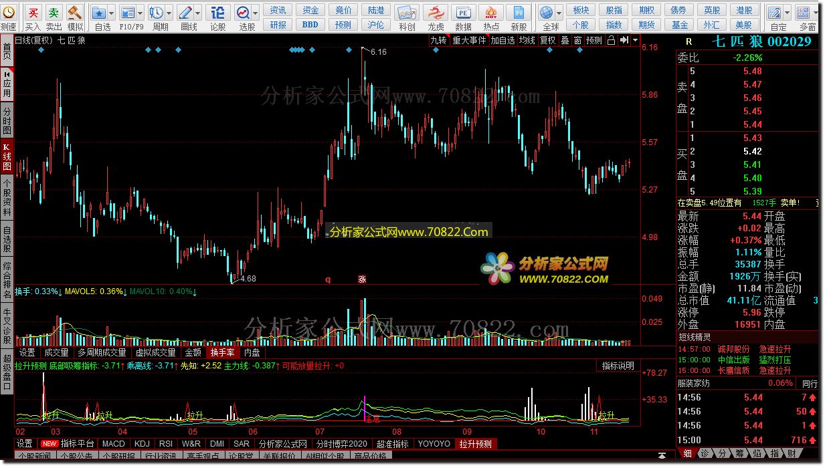Screen dimensions: 825x466
Task: Expand the 全球 dropdown arrow
Action: coord(559,13)
